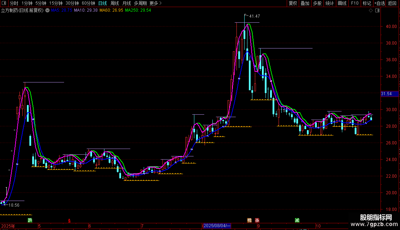Expand the 更多 periods menu
400x230 pixels.
(x=156, y=3)
